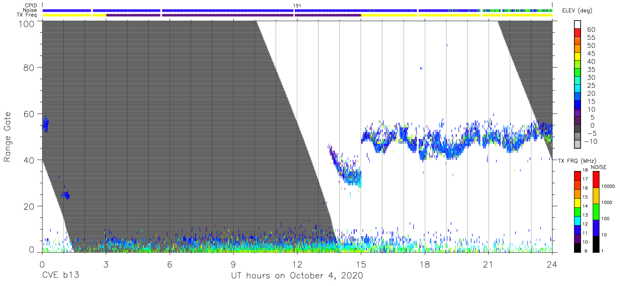Click the 'Noise' label beside the top strip
Viewport: 621px width, 286px height.
tap(31, 10)
